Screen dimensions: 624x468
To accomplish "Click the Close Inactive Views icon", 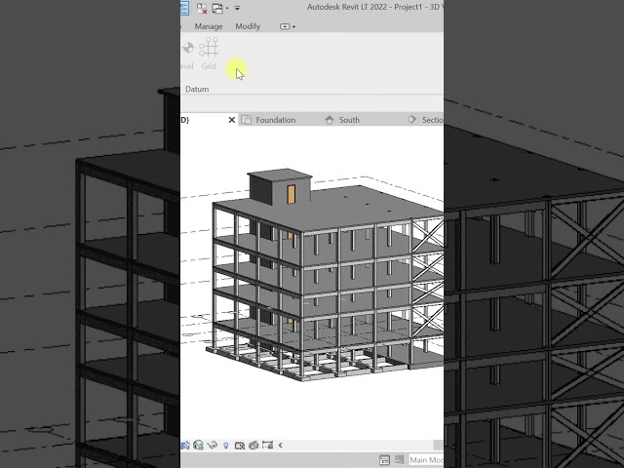I will [x=202, y=8].
